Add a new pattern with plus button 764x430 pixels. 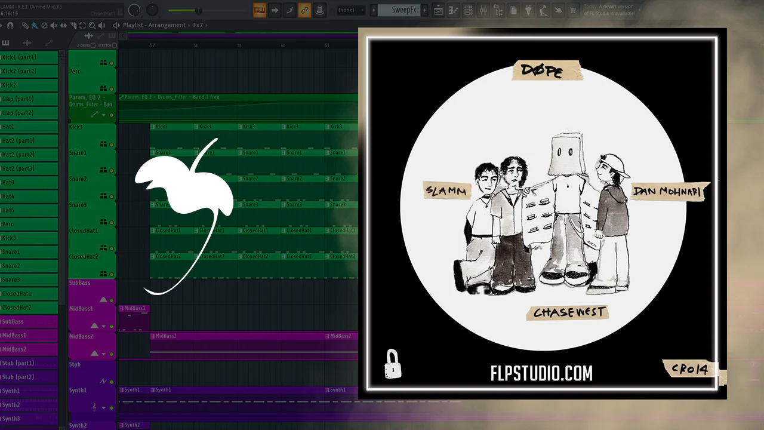coord(425,10)
